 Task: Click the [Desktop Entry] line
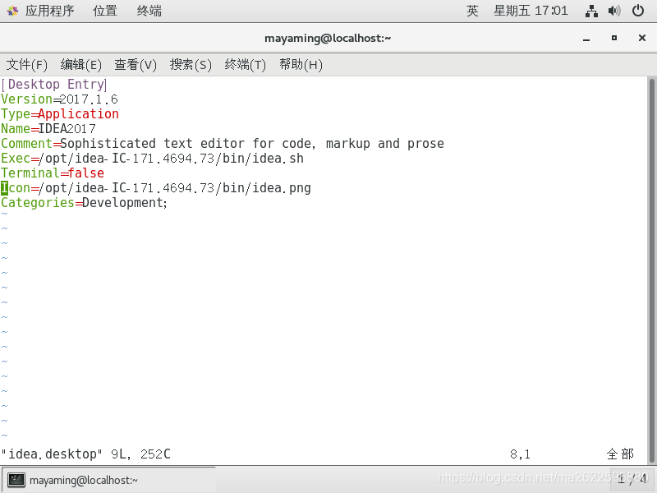[54, 85]
